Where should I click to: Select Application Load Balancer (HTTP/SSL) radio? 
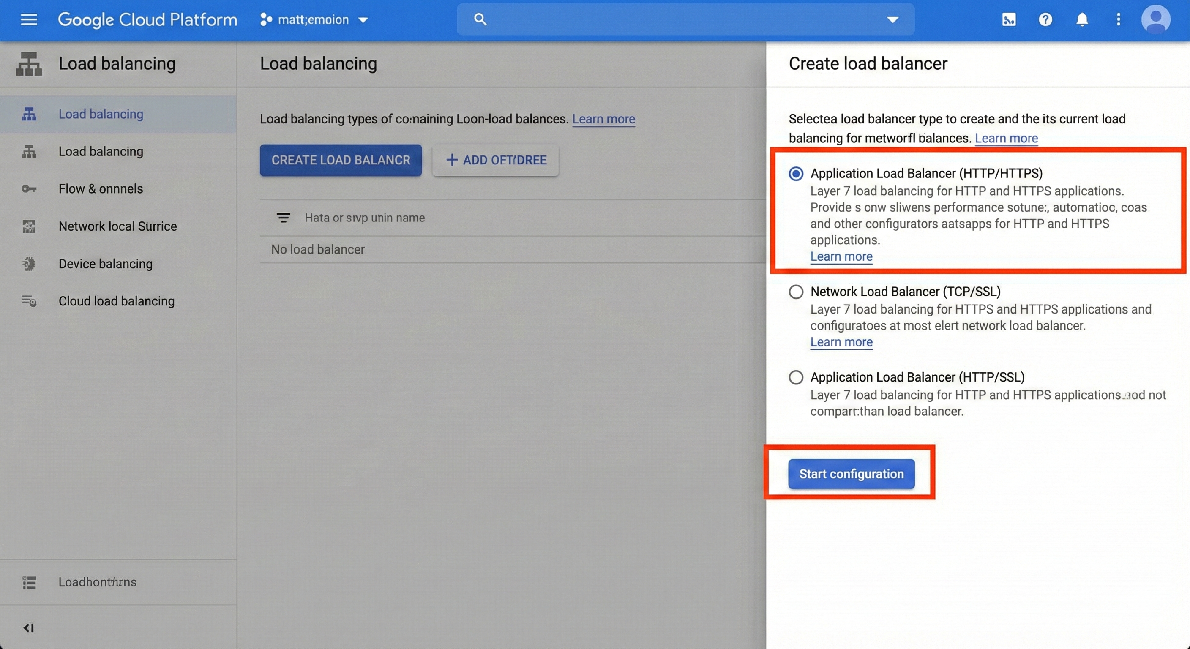(x=796, y=377)
